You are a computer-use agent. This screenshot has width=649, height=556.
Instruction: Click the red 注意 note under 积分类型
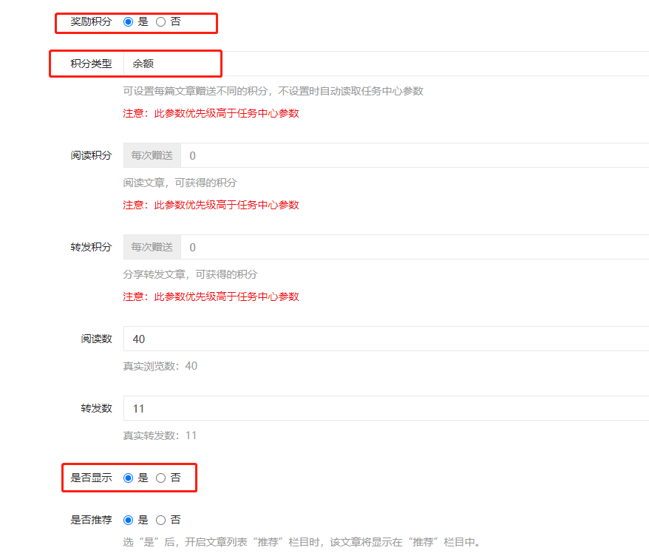(x=211, y=113)
